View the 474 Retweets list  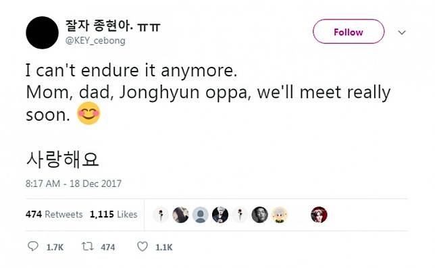coord(54,214)
